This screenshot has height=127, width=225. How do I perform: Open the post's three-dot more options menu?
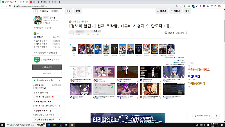pos(186,33)
